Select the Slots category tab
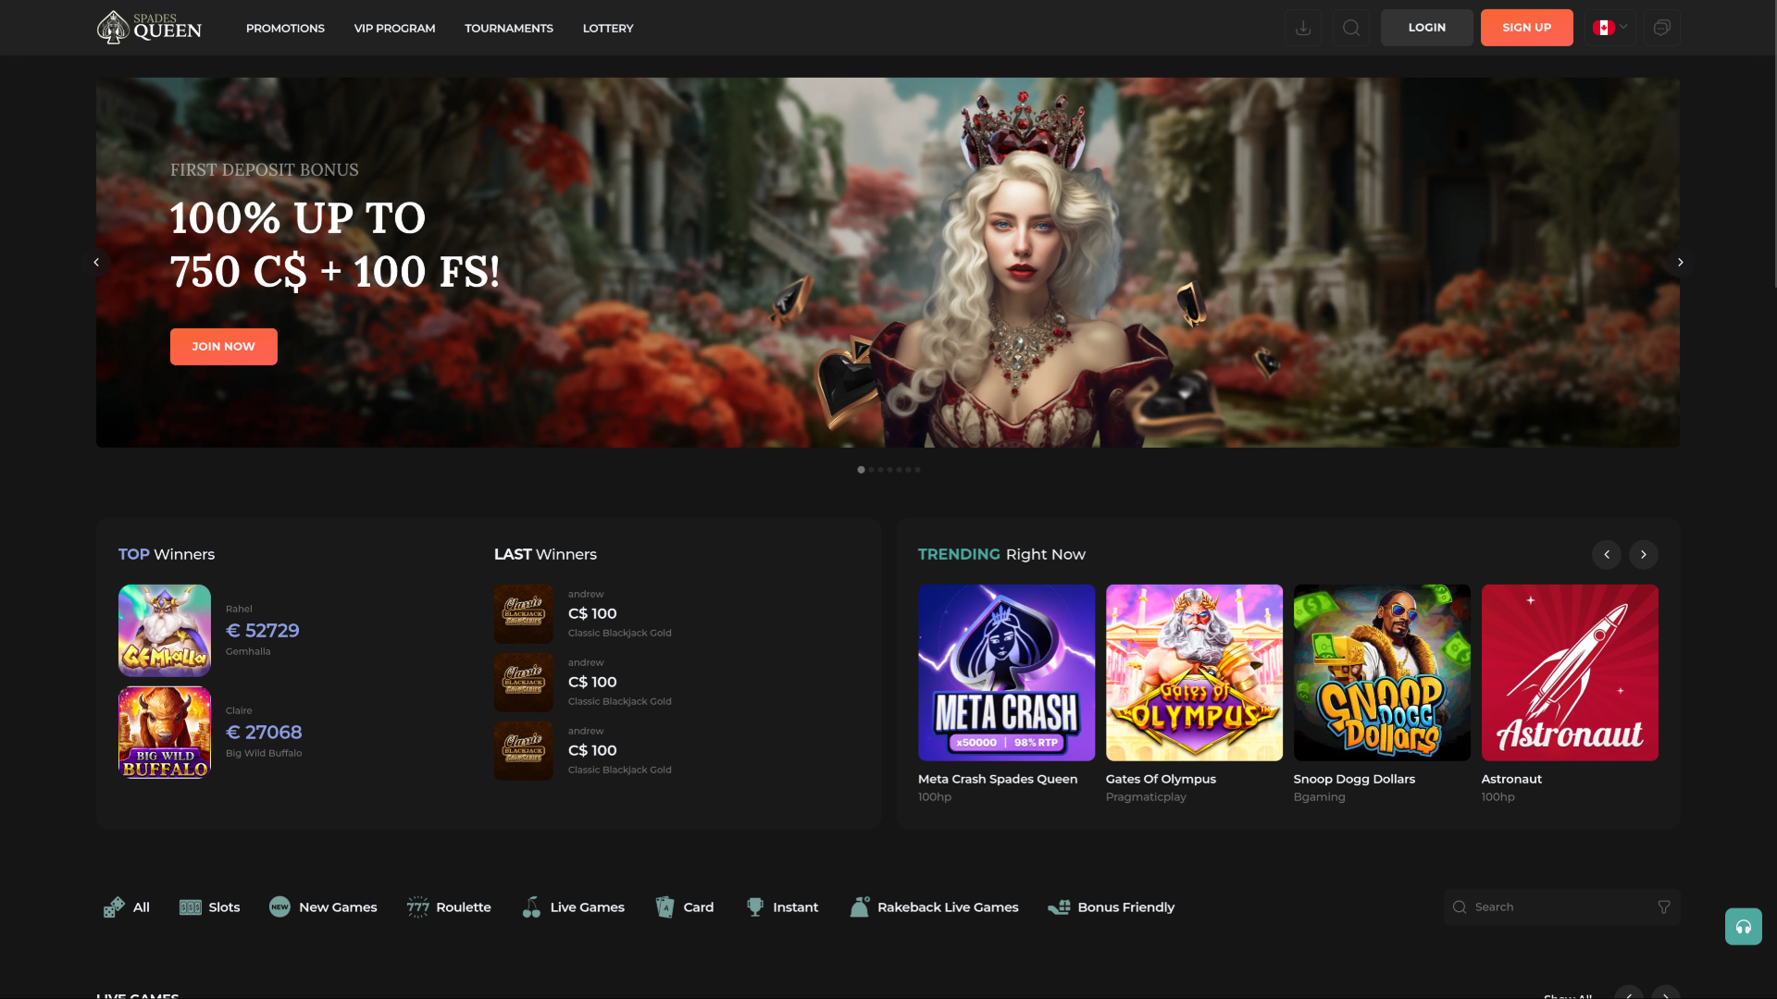 (x=209, y=907)
